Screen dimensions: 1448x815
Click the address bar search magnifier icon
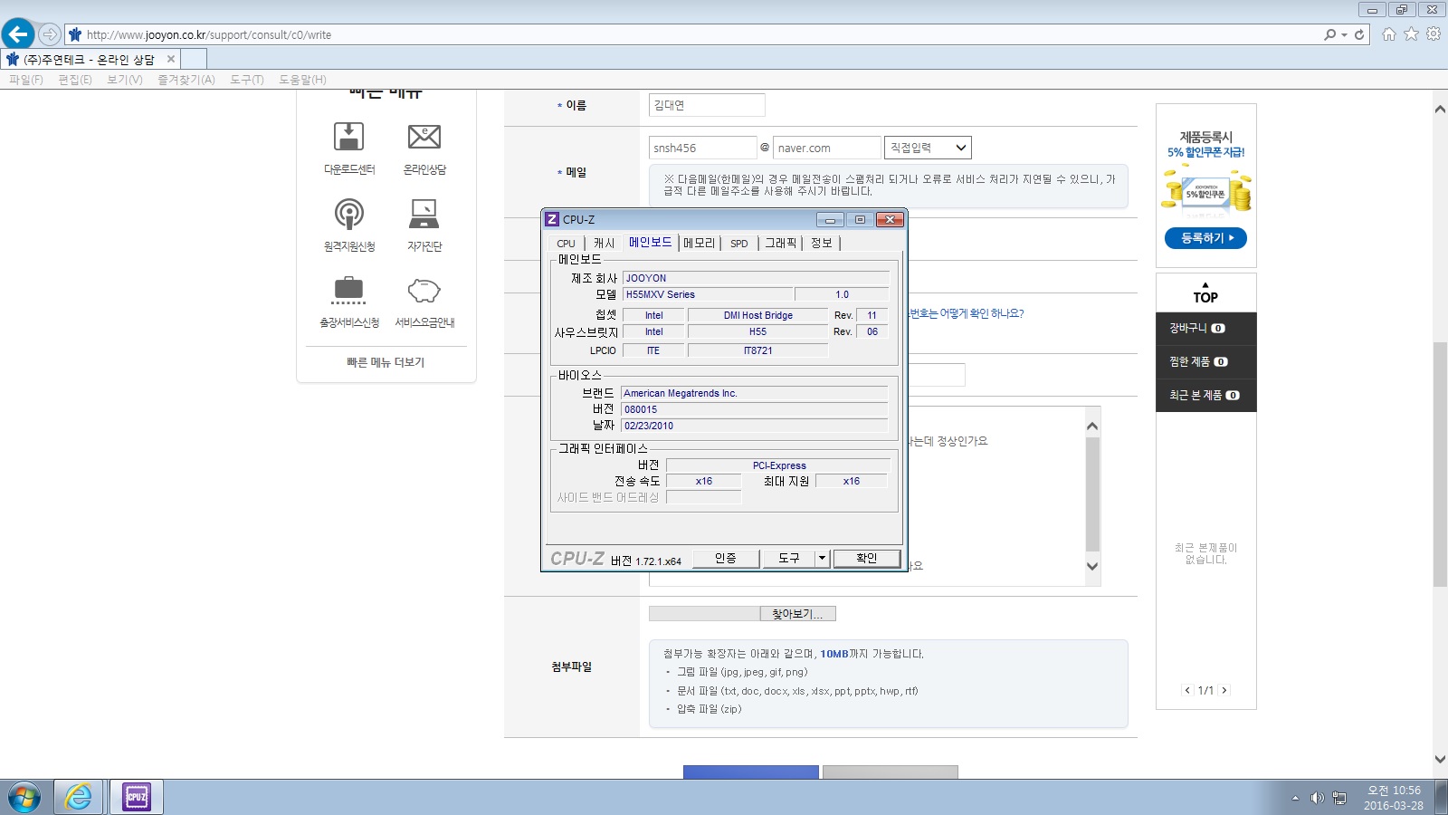pyautogui.click(x=1329, y=34)
